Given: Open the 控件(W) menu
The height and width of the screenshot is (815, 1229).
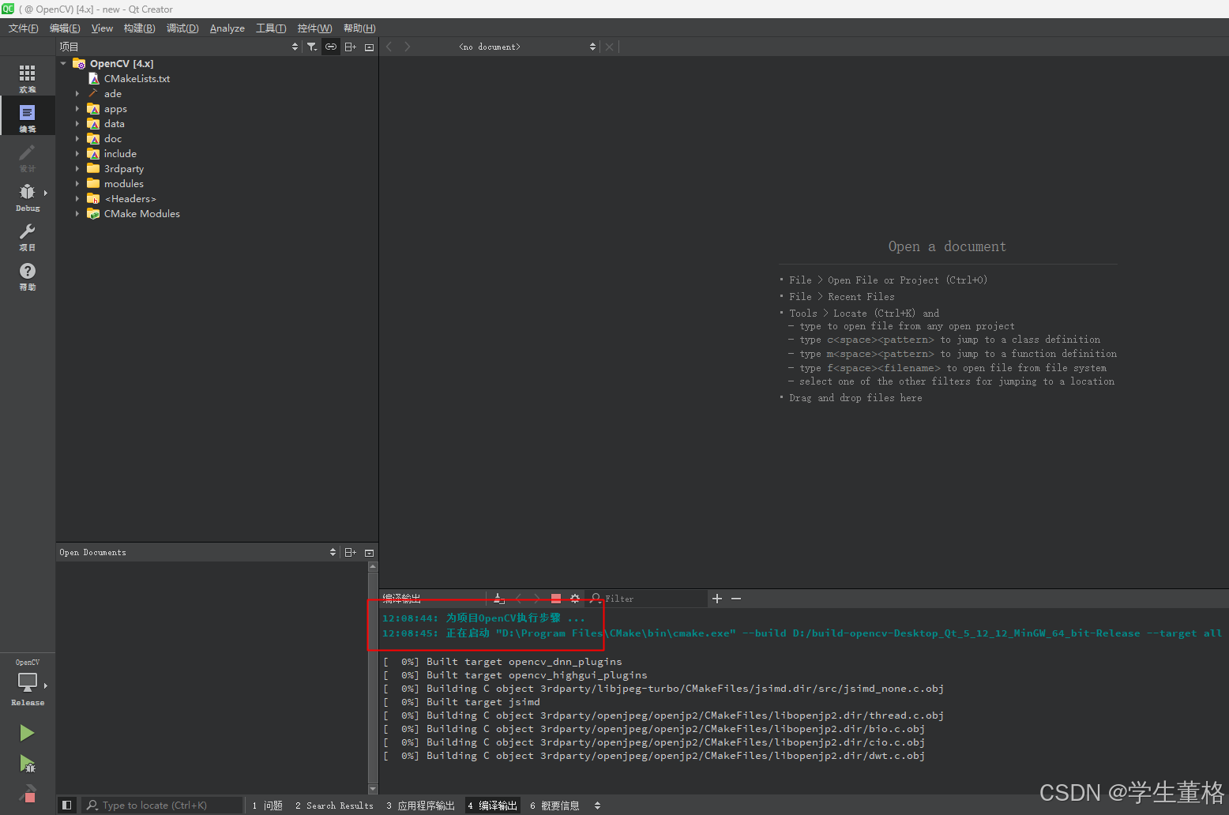Looking at the screenshot, I should (x=314, y=28).
